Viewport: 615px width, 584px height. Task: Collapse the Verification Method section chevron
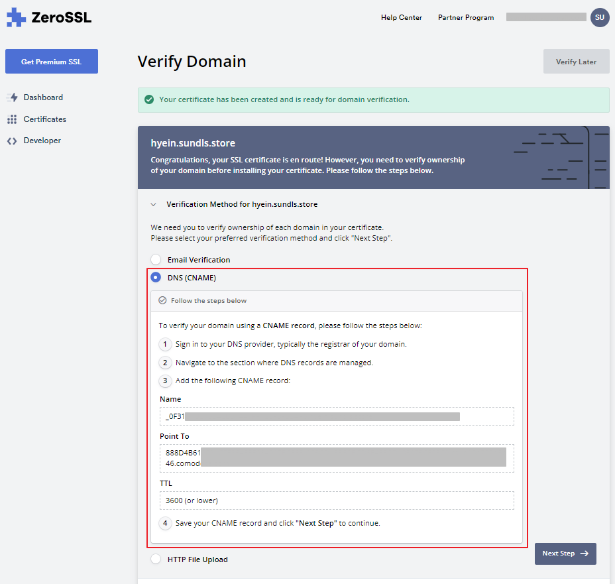click(153, 204)
